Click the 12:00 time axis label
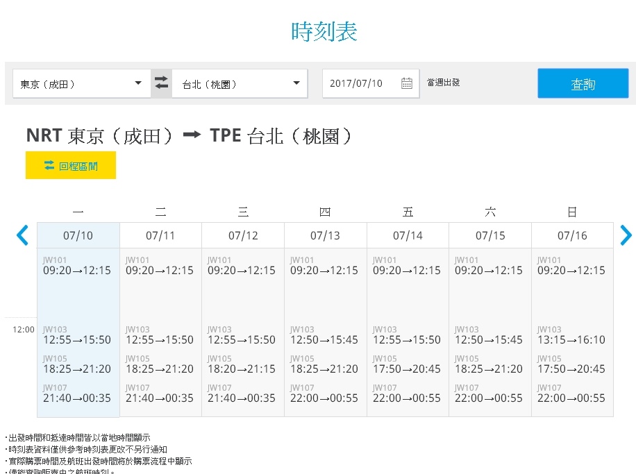The image size is (636, 474). 23,329
